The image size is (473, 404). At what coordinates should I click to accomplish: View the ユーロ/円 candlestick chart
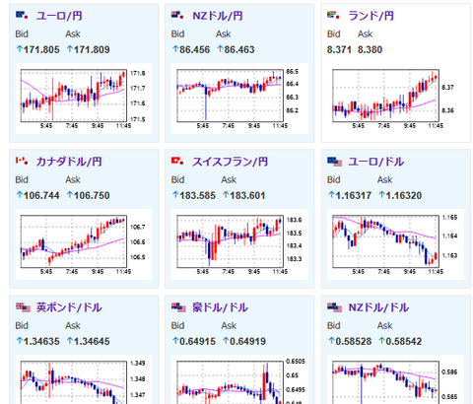point(84,99)
